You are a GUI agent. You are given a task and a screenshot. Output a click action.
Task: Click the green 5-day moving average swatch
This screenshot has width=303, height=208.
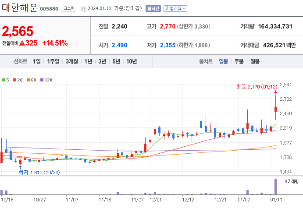(x=4, y=80)
